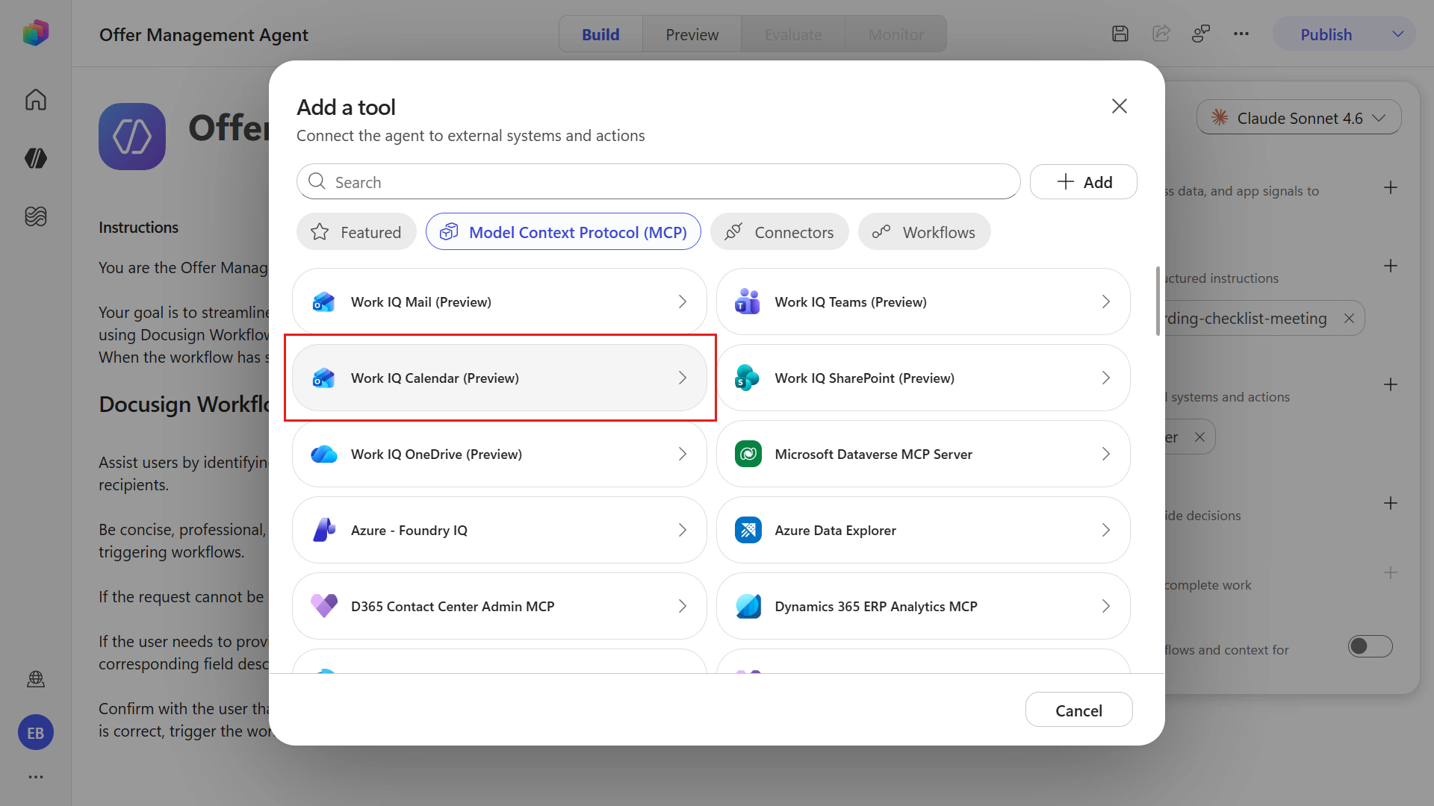
Task: Click the Publish button
Action: [x=1326, y=34]
